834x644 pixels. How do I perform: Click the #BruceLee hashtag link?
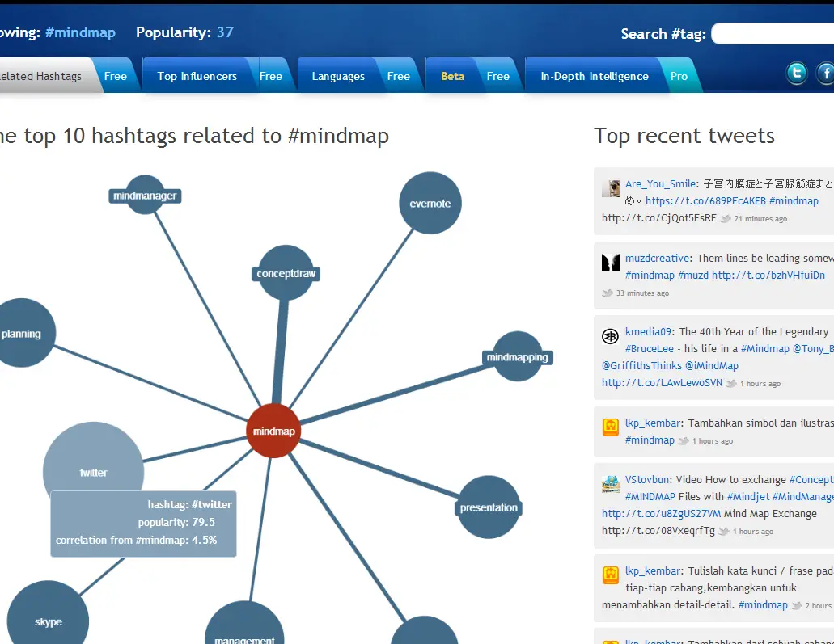click(x=650, y=348)
